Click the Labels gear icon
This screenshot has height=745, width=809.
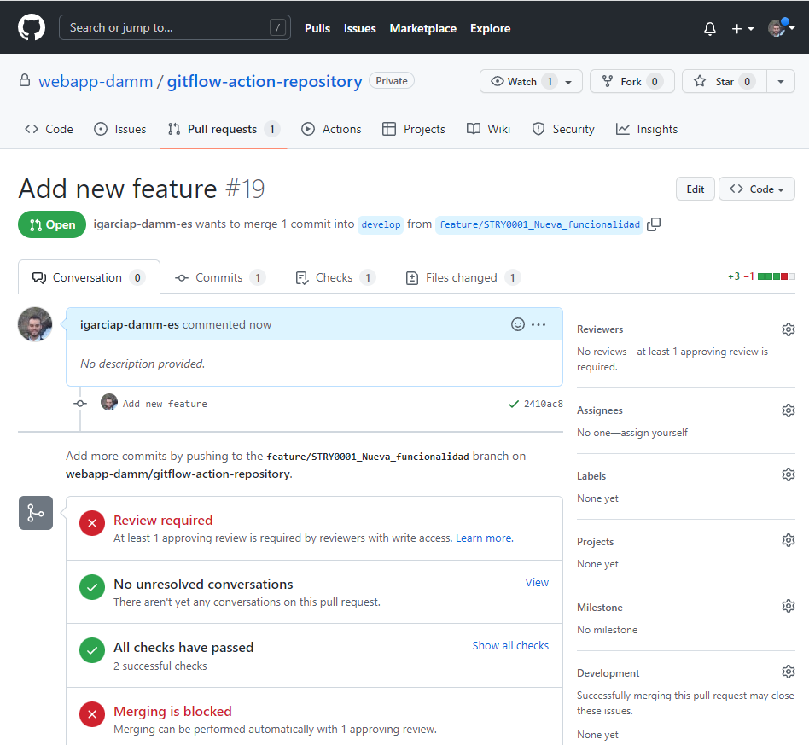point(788,474)
